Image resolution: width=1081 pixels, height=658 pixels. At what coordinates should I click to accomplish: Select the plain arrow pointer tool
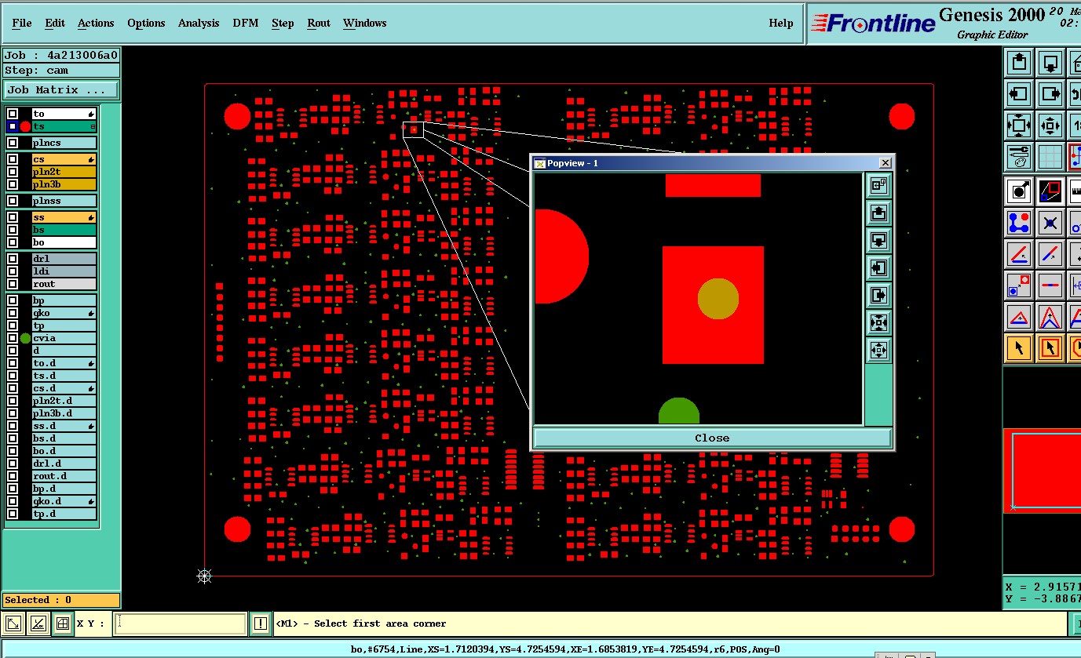tap(1018, 348)
